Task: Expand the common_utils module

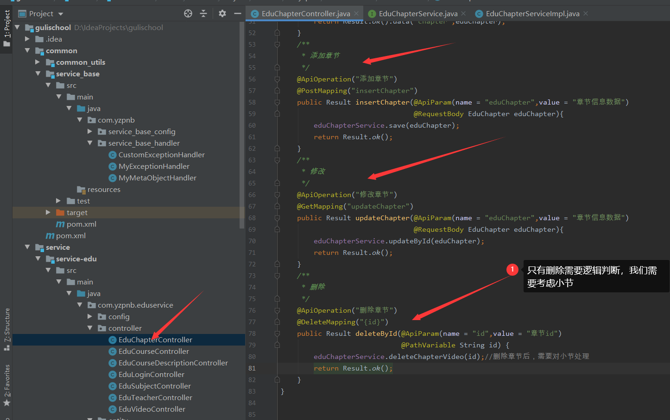Action: point(38,62)
